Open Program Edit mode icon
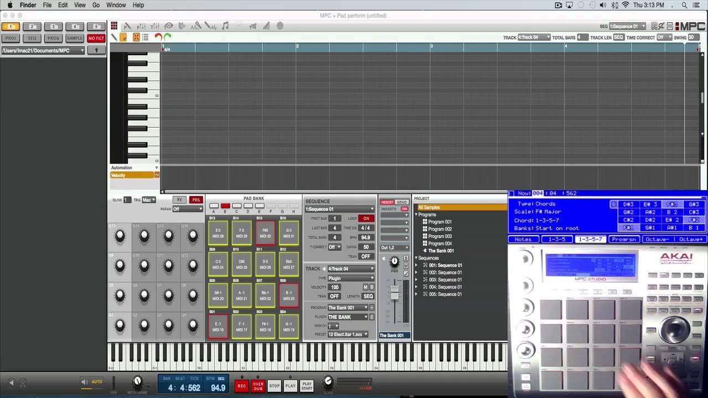The height and width of the screenshot is (398, 708). (x=127, y=26)
